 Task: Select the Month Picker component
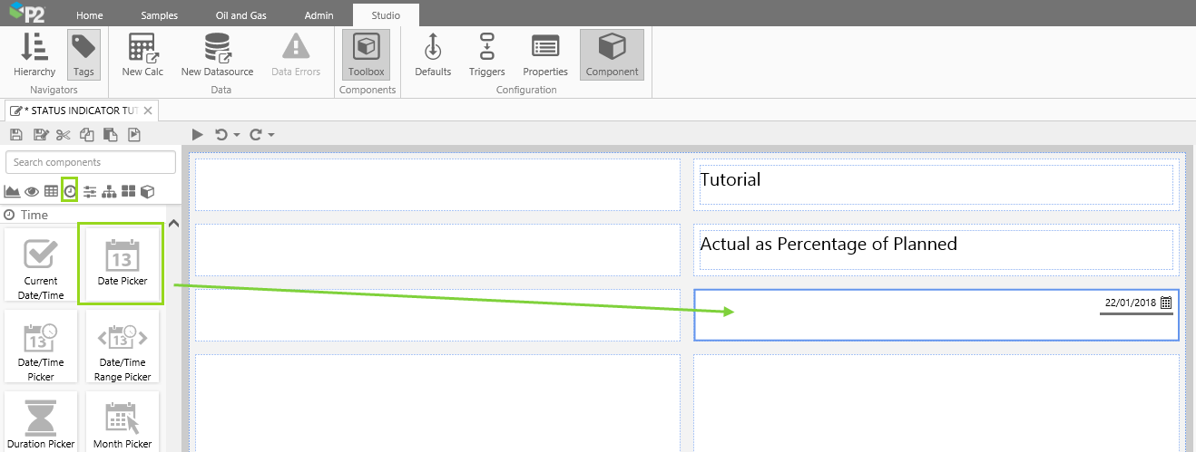pos(123,422)
